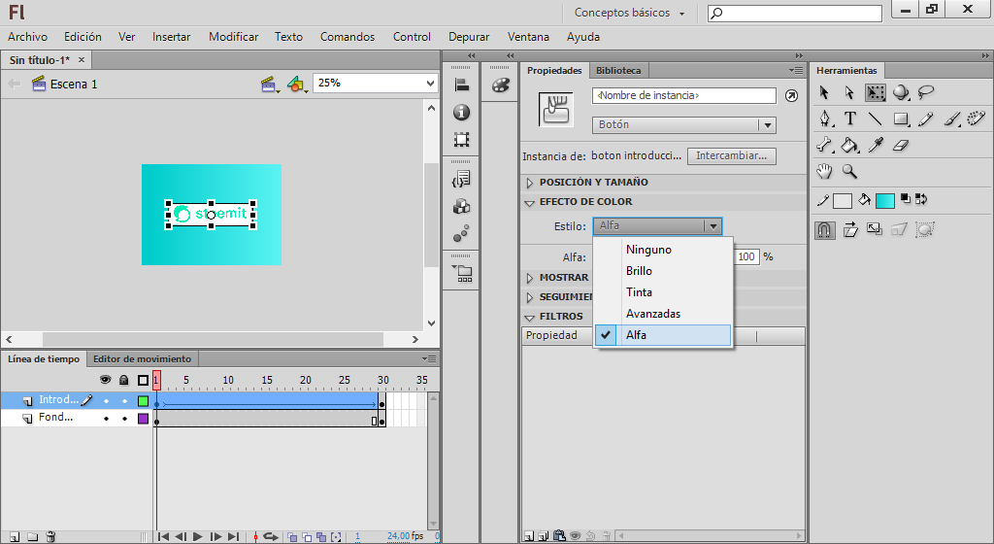Lock the Introd... layer via lock dot

124,400
